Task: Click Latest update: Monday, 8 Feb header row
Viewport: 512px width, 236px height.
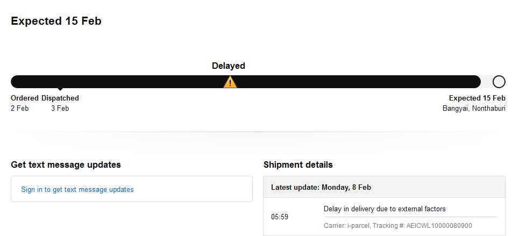Action: [x=385, y=188]
